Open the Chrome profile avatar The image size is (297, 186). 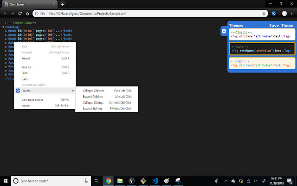point(284,13)
